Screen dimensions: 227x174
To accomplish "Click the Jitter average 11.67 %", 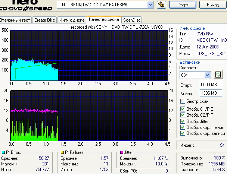I will click(x=161, y=158).
